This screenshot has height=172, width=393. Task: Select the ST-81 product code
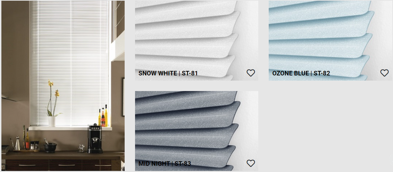coord(190,73)
